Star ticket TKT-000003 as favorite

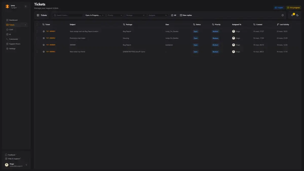[44, 31]
